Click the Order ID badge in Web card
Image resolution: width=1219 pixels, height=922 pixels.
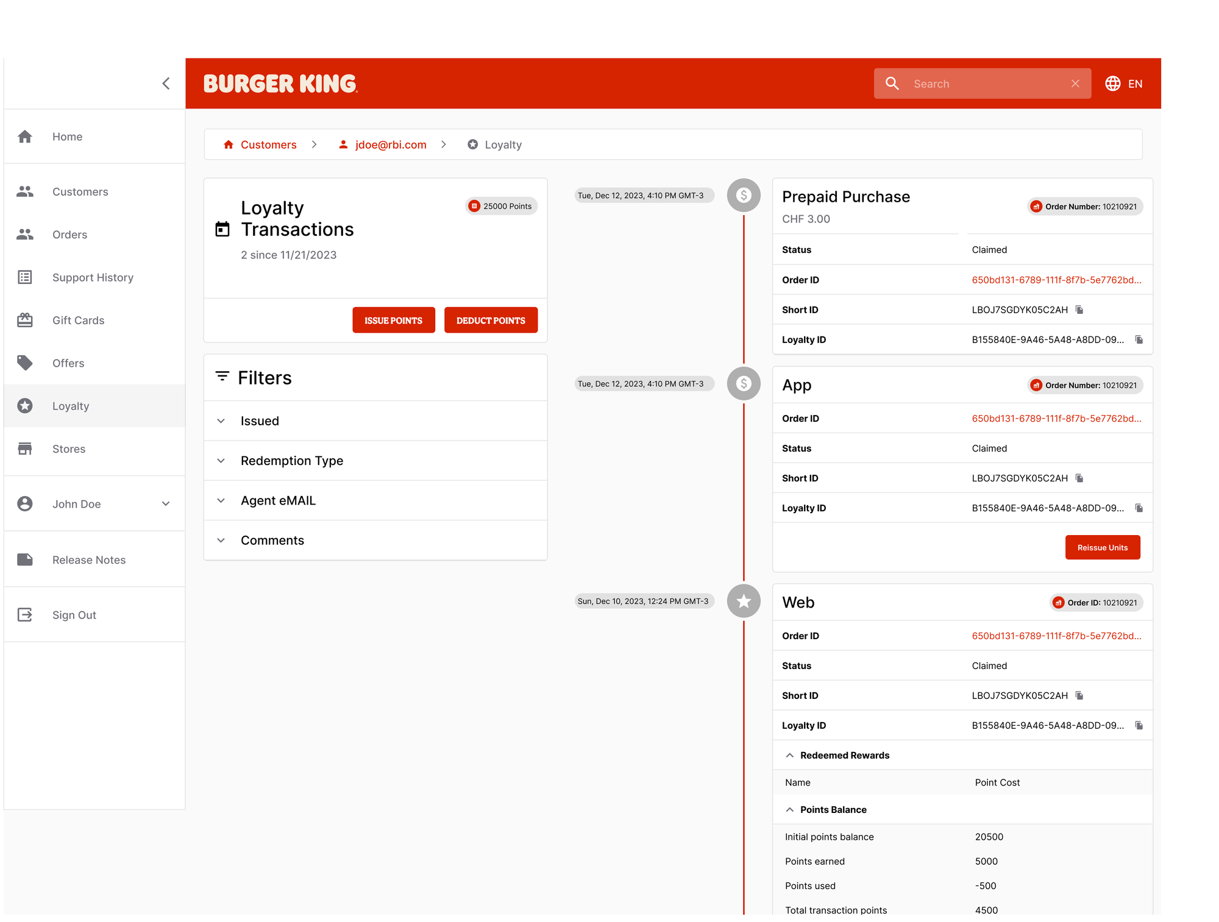tap(1096, 603)
